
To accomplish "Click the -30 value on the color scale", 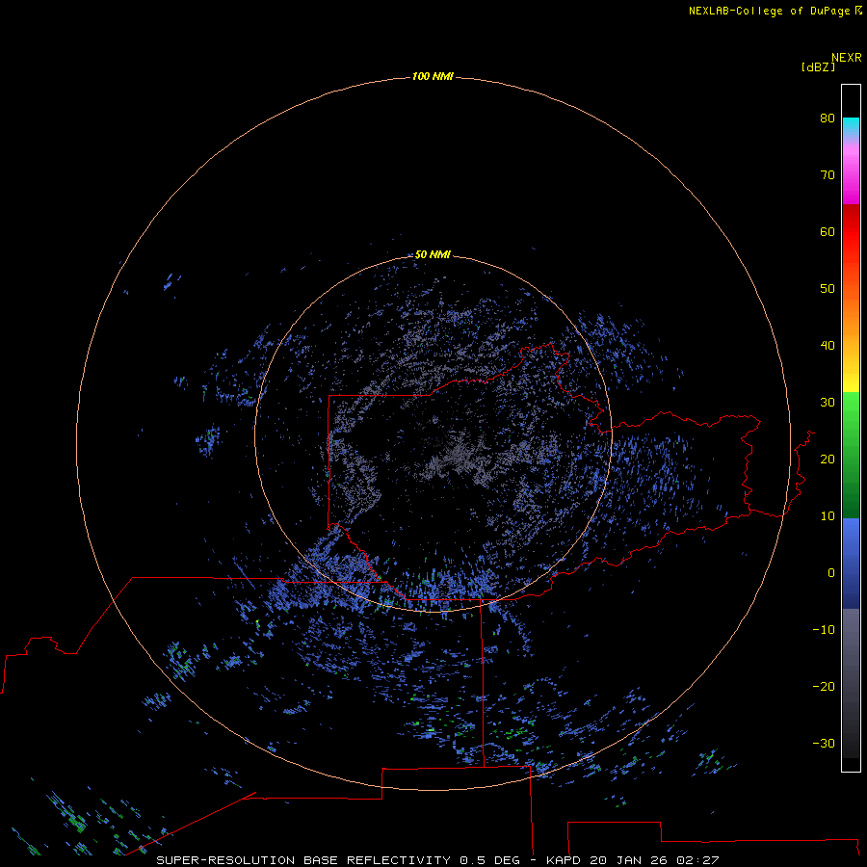I will click(824, 744).
